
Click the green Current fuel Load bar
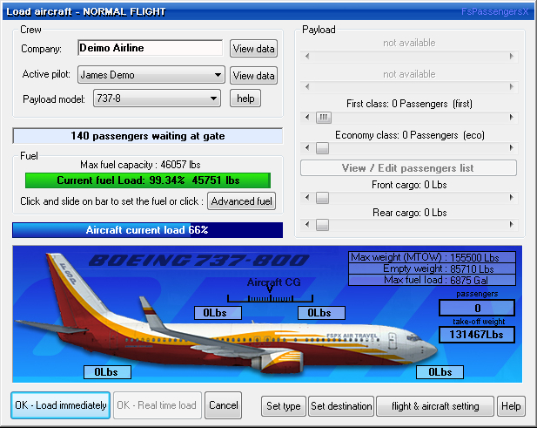pyautogui.click(x=148, y=180)
